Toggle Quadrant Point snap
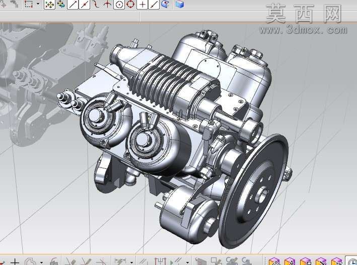Screen dimensions: 357x265 point(130,4)
